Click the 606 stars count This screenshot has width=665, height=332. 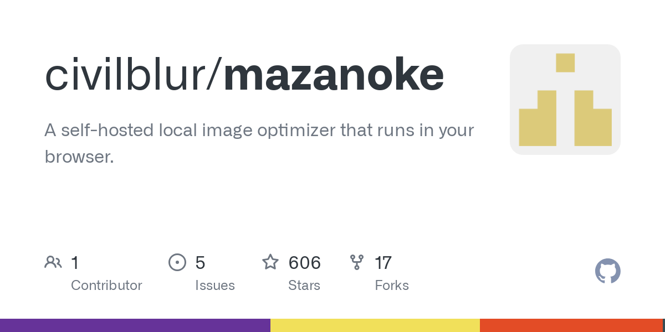(304, 262)
